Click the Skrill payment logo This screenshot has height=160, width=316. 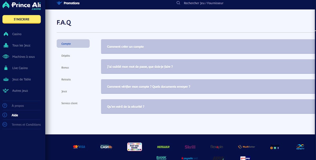[190, 147]
